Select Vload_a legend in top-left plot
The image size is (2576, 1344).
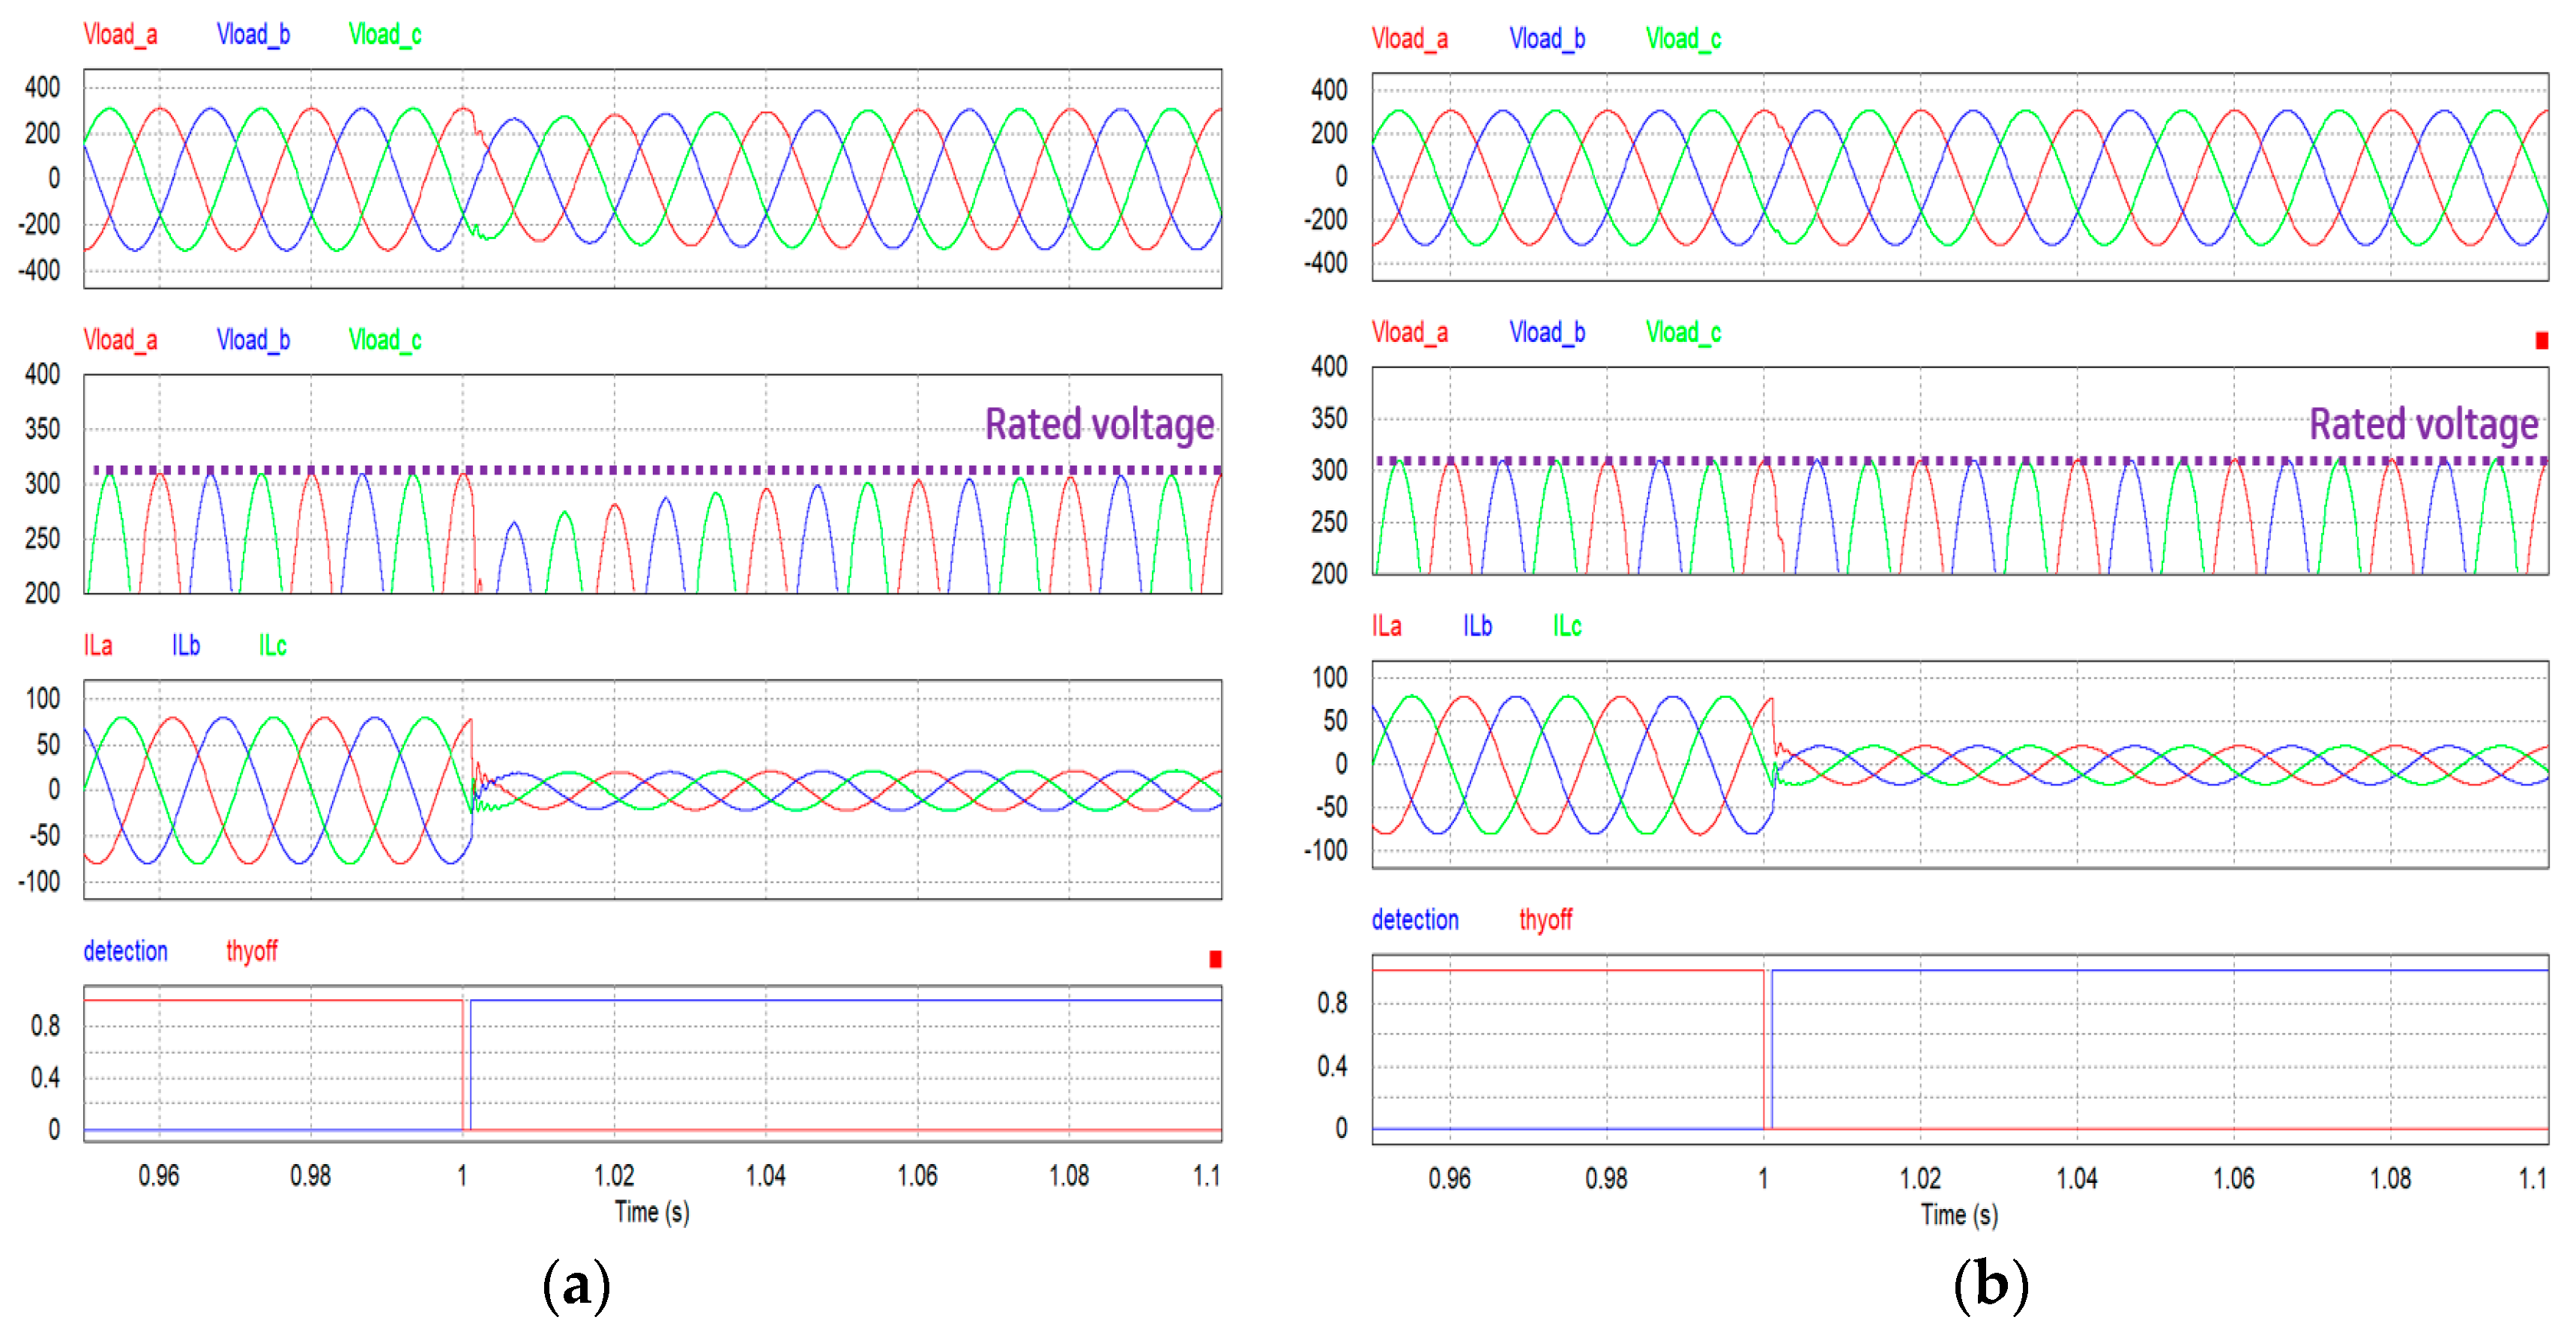tap(120, 35)
